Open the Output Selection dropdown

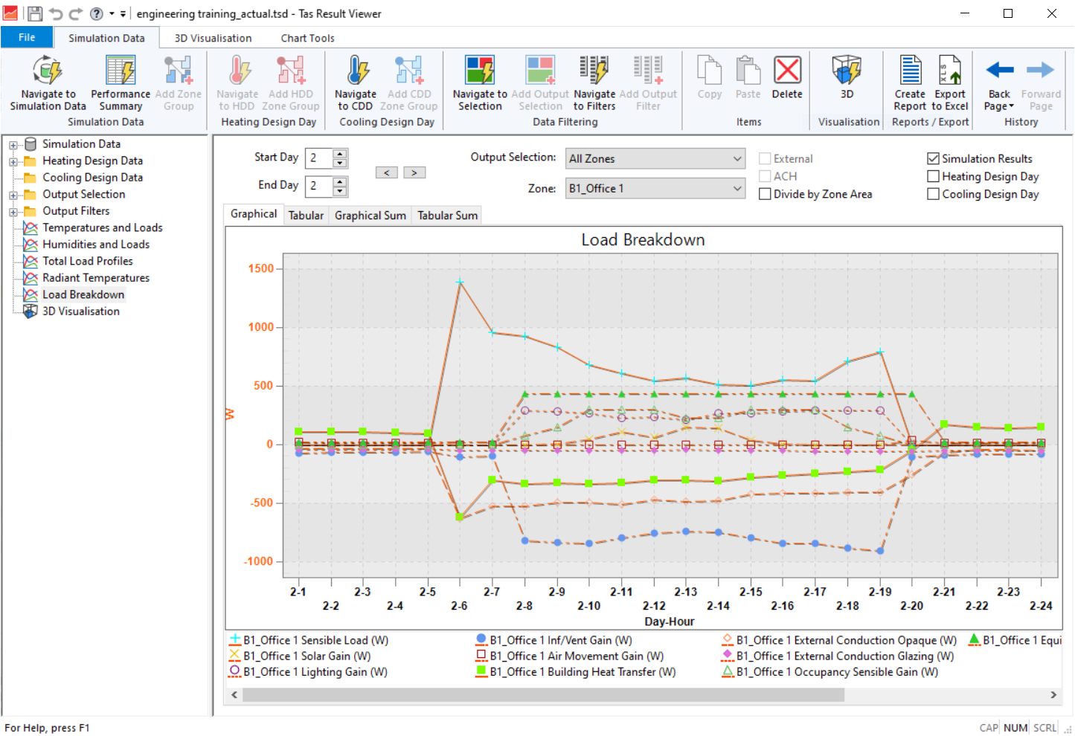655,158
